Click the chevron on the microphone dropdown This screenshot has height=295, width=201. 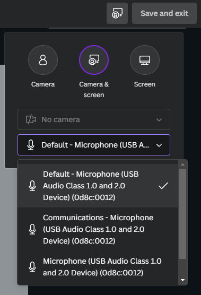tap(159, 145)
